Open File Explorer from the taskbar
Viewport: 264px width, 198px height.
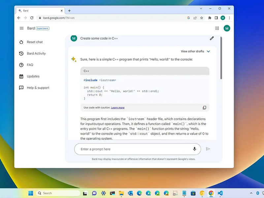pyautogui.click(x=121, y=193)
